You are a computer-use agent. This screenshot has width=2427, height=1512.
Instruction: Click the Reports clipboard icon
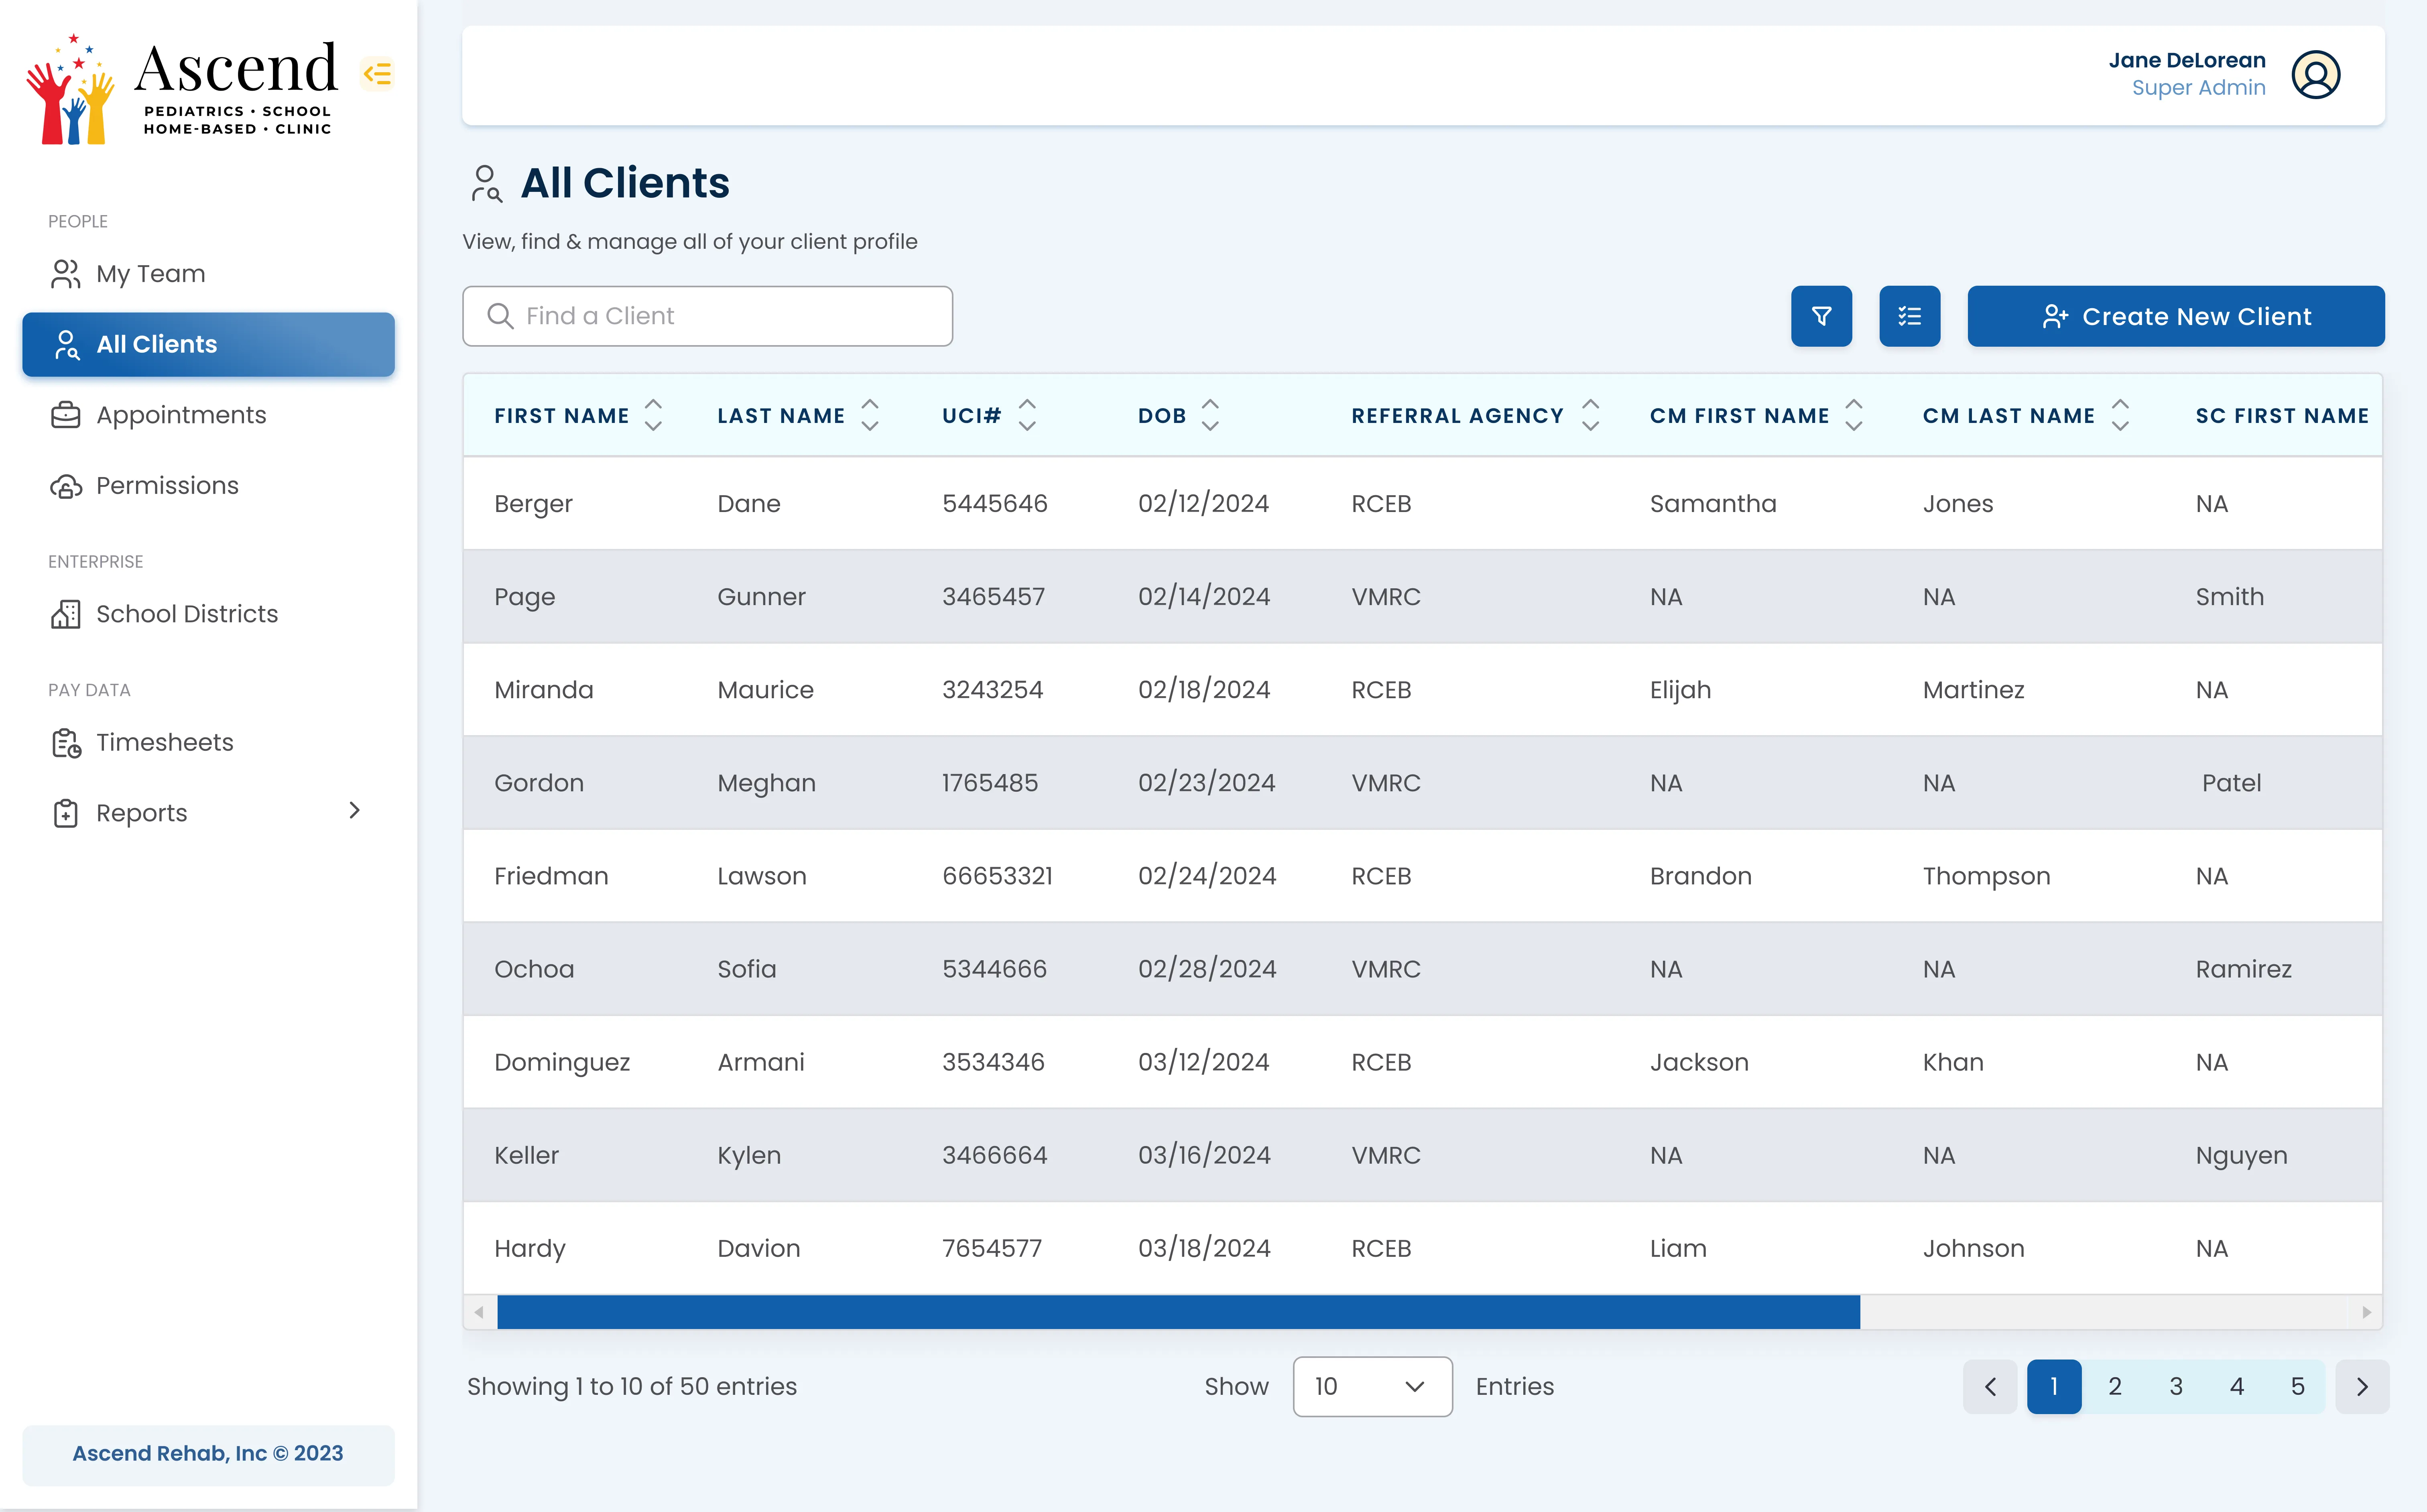tap(66, 813)
